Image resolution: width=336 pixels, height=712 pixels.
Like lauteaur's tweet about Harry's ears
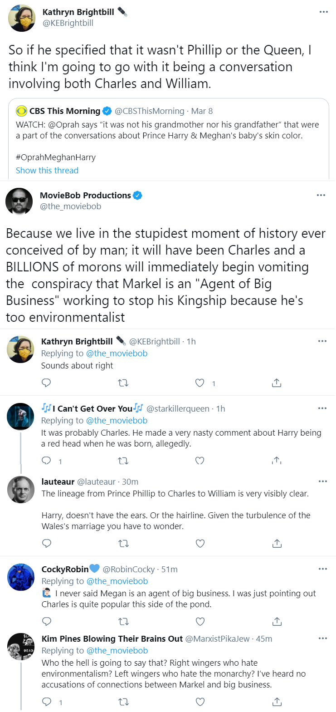click(x=200, y=543)
